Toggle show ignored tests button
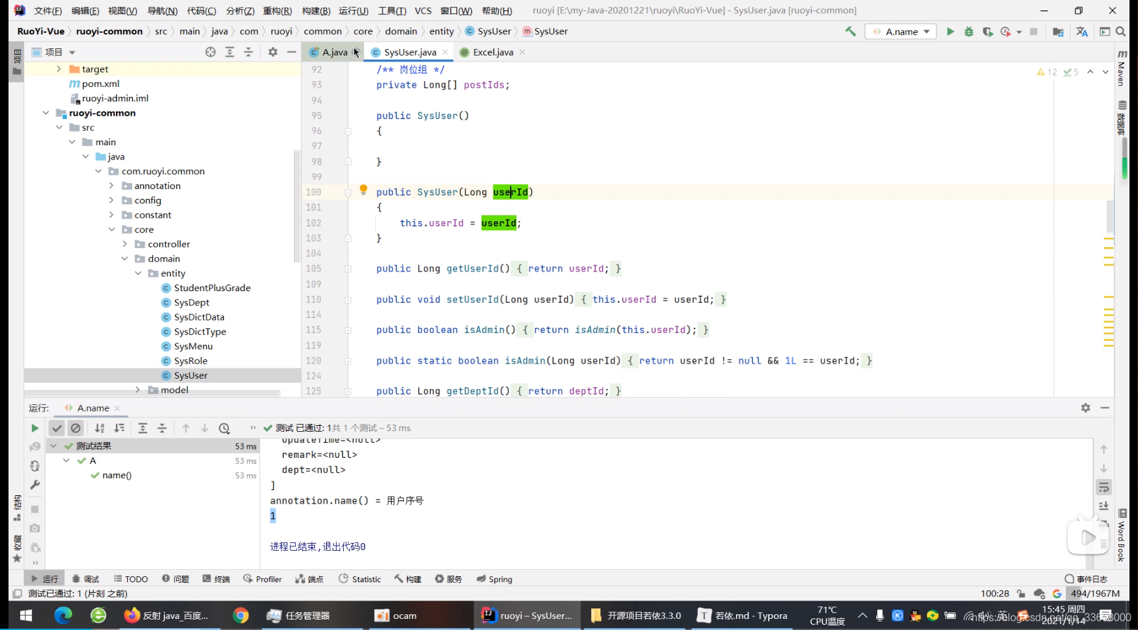 (x=76, y=428)
